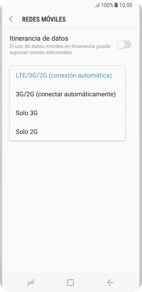This screenshot has height=292, width=142.
Task: Tap the edge panel handle on right side
Action: click(141, 111)
